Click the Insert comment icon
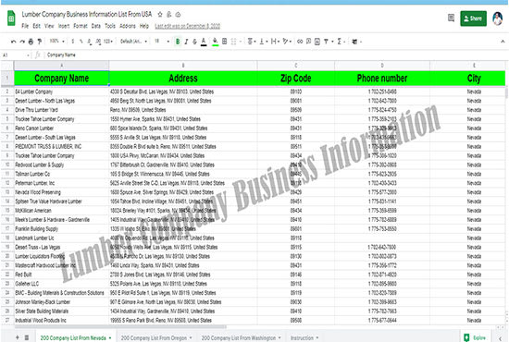The image size is (509, 342). pyautogui.click(x=308, y=42)
